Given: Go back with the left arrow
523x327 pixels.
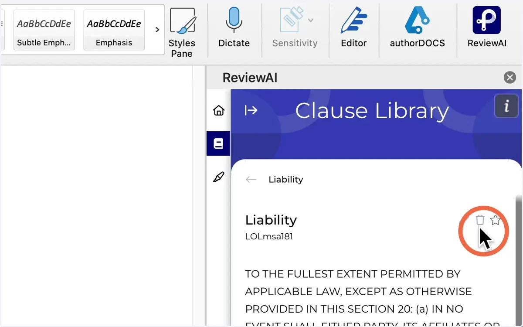Looking at the screenshot, I should click(251, 179).
